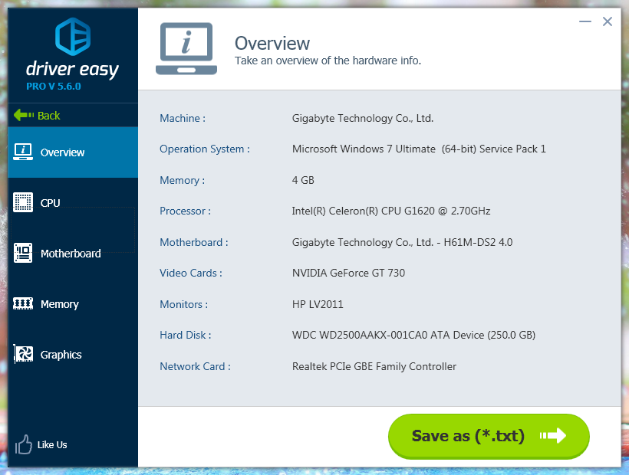The height and width of the screenshot is (475, 629).
Task: Click the H61M-DS2 4.0 motherboard value
Action: coord(402,242)
